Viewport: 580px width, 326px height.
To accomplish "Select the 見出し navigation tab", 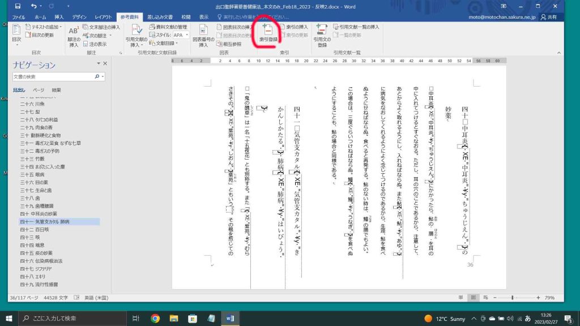I will coord(19,90).
